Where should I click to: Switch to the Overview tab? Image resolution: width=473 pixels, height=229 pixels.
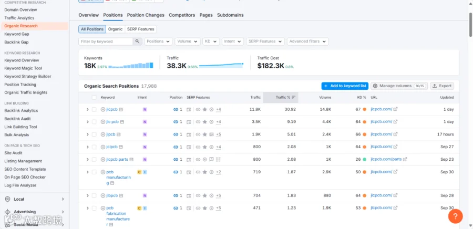[88, 15]
